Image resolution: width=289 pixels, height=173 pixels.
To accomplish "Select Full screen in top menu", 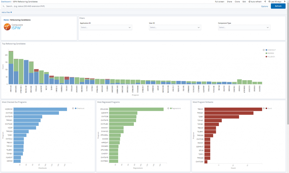I will point(220,2).
